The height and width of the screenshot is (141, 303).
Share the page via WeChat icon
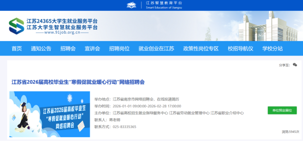click(x=295, y=65)
